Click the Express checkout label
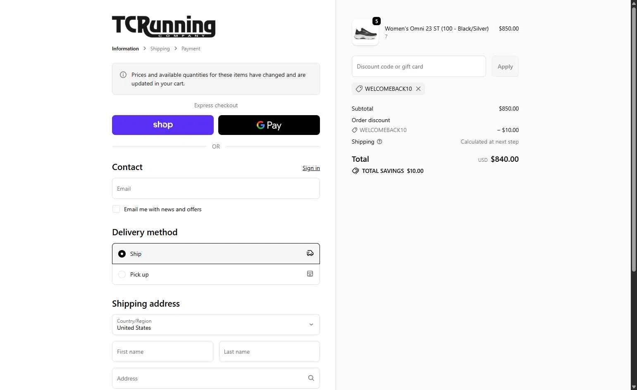Image resolution: width=637 pixels, height=390 pixels. [216, 105]
